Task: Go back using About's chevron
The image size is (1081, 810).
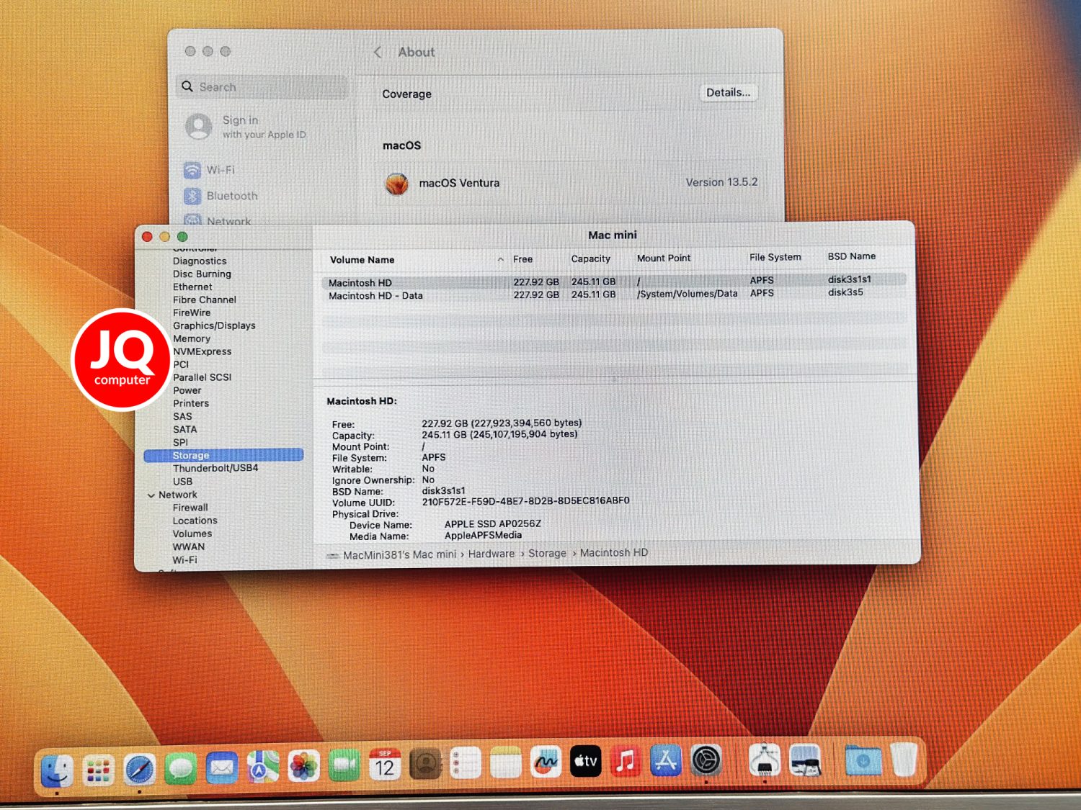Action: (378, 52)
